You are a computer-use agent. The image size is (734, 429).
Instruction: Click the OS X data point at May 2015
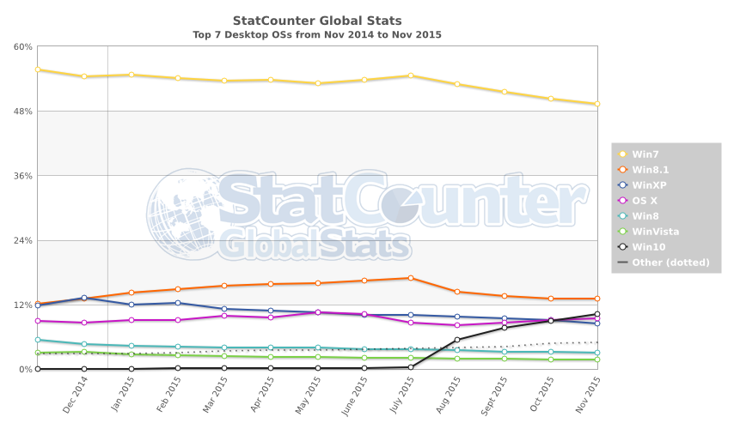point(317,312)
